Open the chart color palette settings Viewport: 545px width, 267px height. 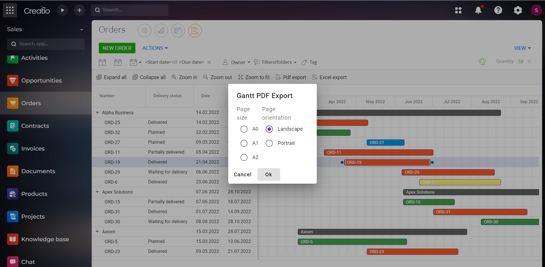tap(483, 62)
